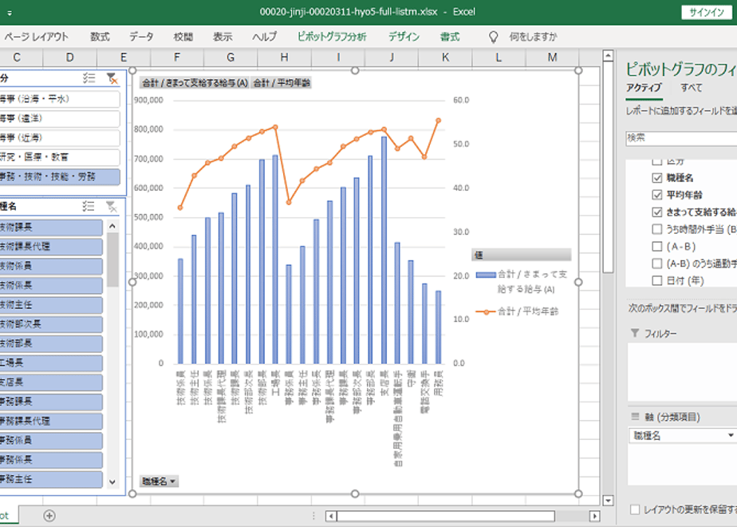Click the 何をしますか search box
The image size is (737, 527).
click(x=533, y=37)
